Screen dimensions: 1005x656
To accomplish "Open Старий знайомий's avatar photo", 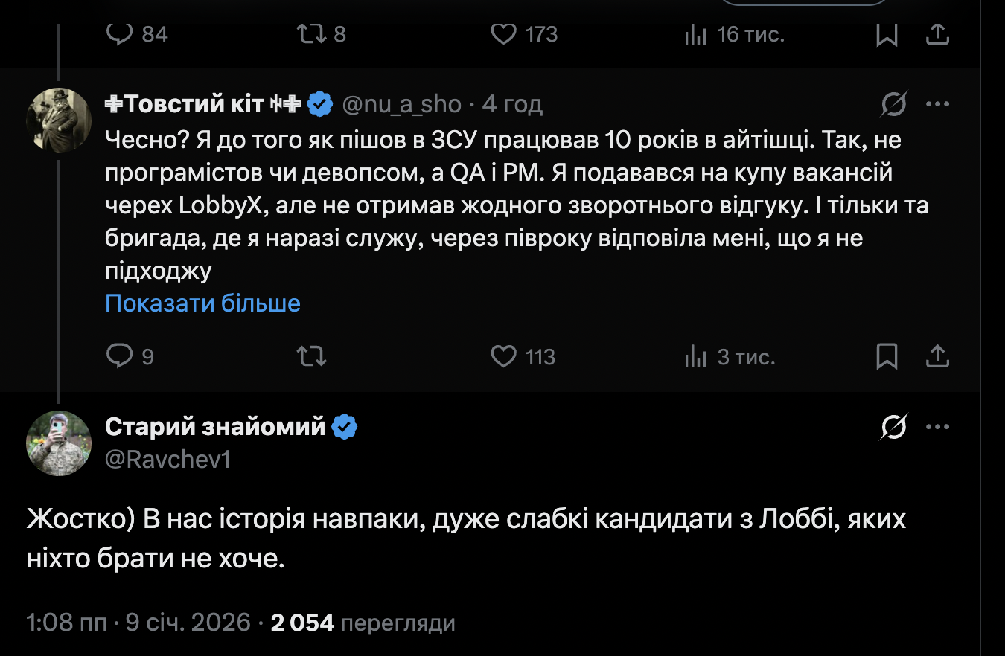I will (58, 443).
